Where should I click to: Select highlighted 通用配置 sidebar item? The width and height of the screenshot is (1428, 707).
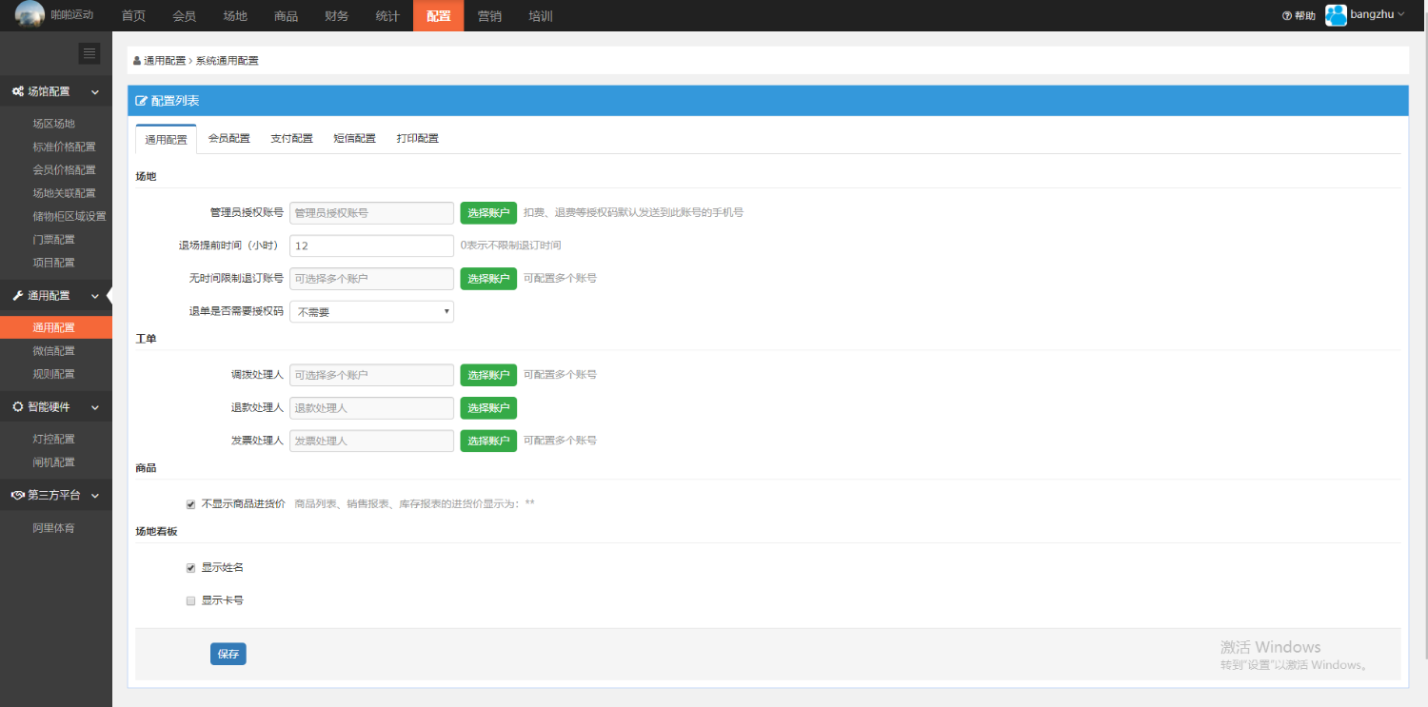click(56, 327)
